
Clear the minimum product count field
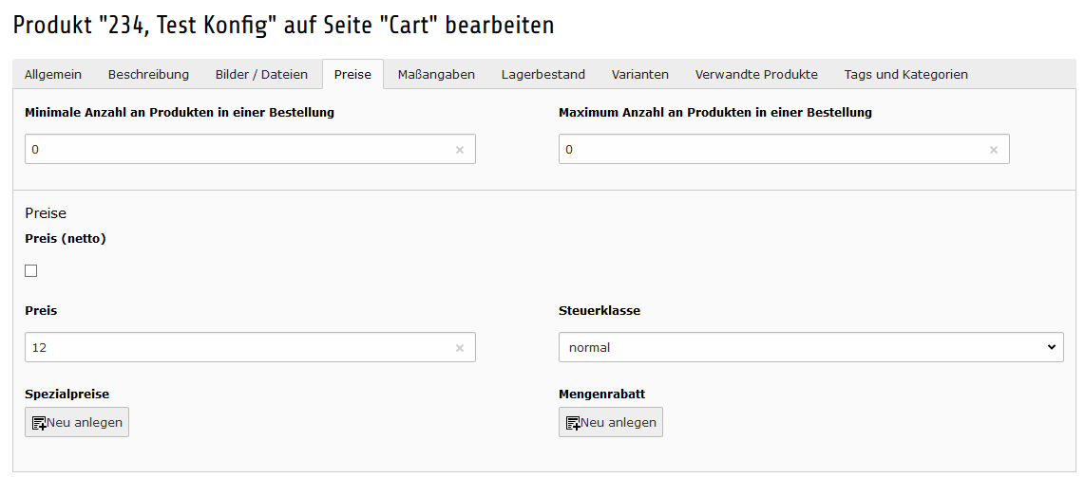coord(460,150)
